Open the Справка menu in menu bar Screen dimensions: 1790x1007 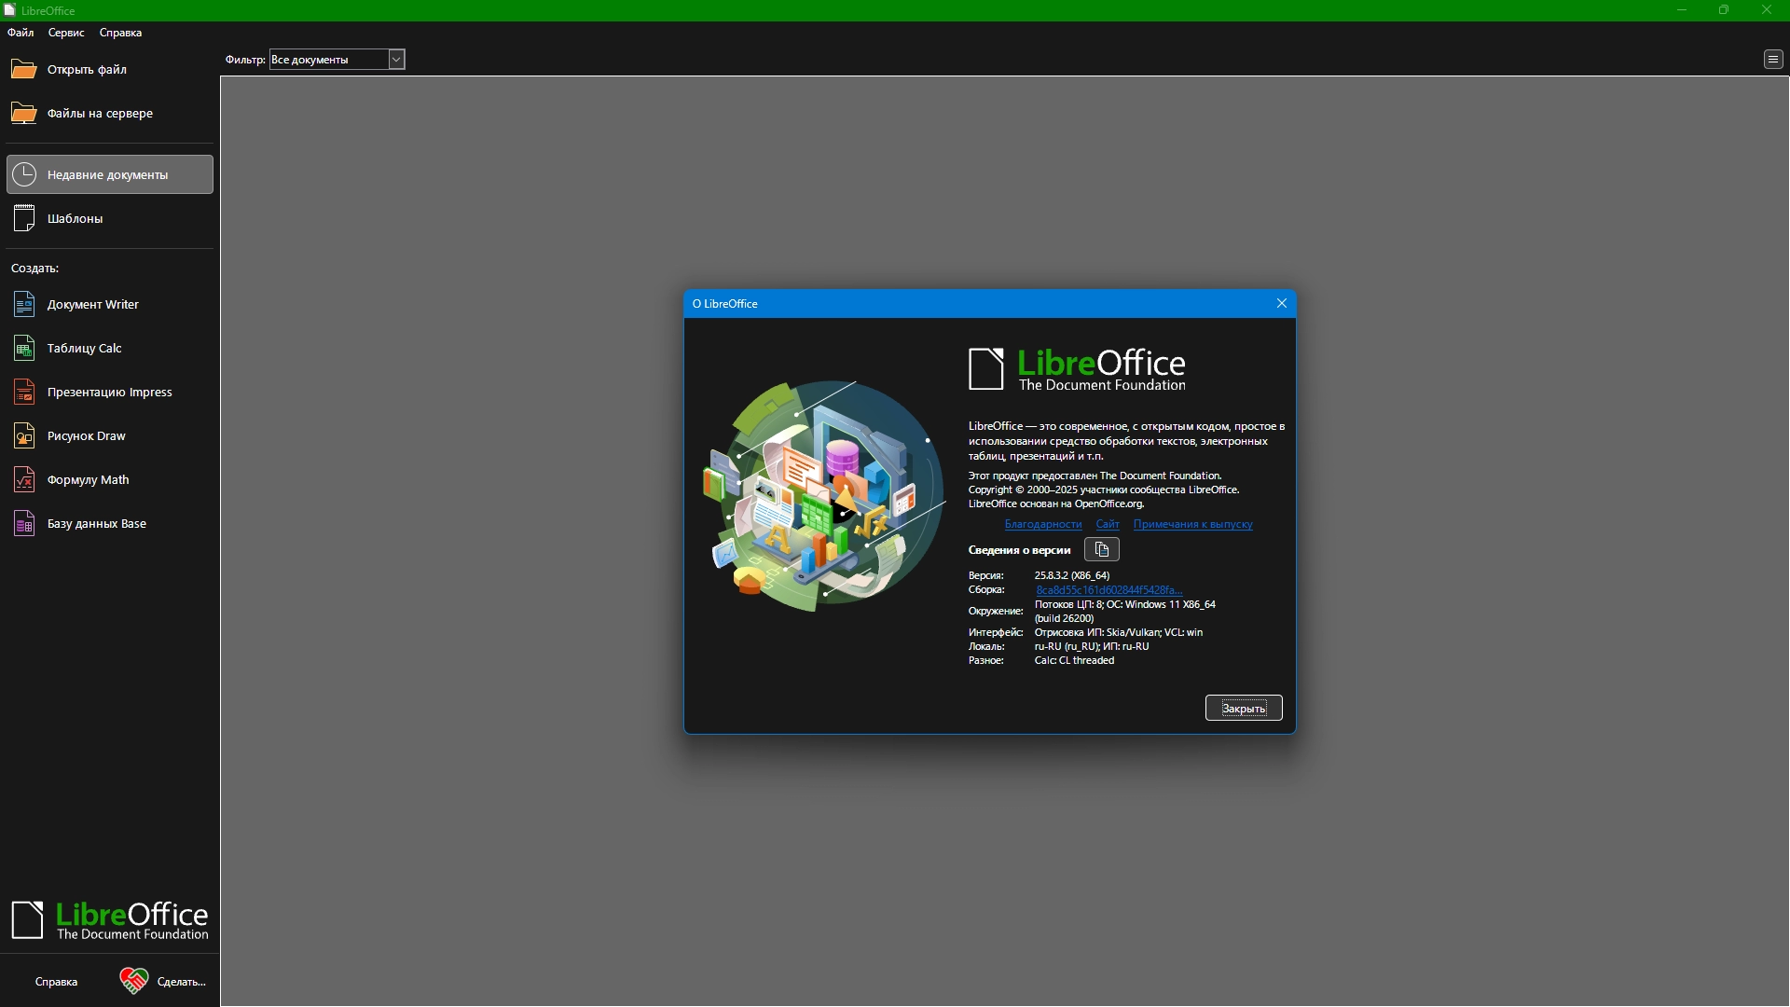[x=120, y=33]
